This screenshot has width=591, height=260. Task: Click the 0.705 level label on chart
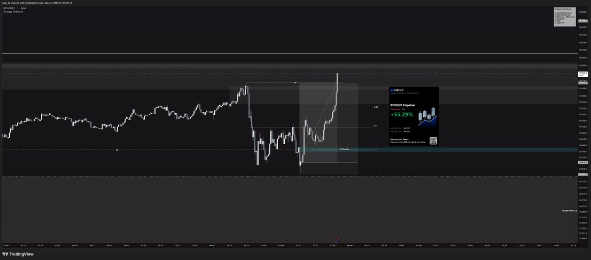(375, 107)
